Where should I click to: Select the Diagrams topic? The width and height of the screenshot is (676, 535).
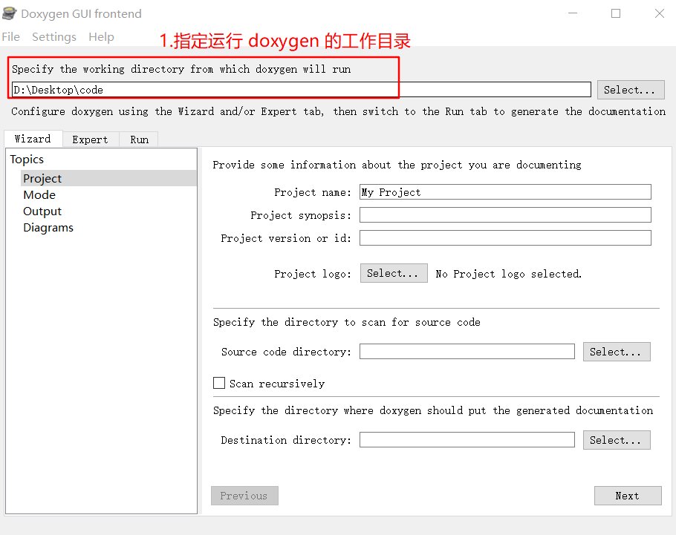click(48, 228)
